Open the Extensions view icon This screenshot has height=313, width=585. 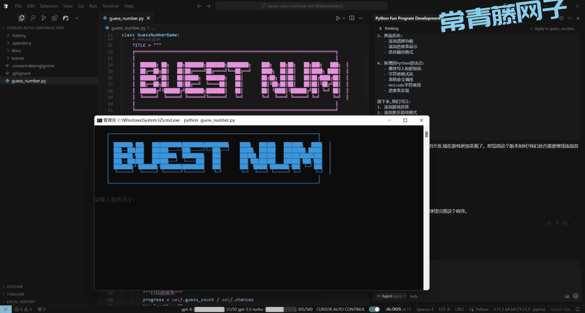pyautogui.click(x=55, y=18)
